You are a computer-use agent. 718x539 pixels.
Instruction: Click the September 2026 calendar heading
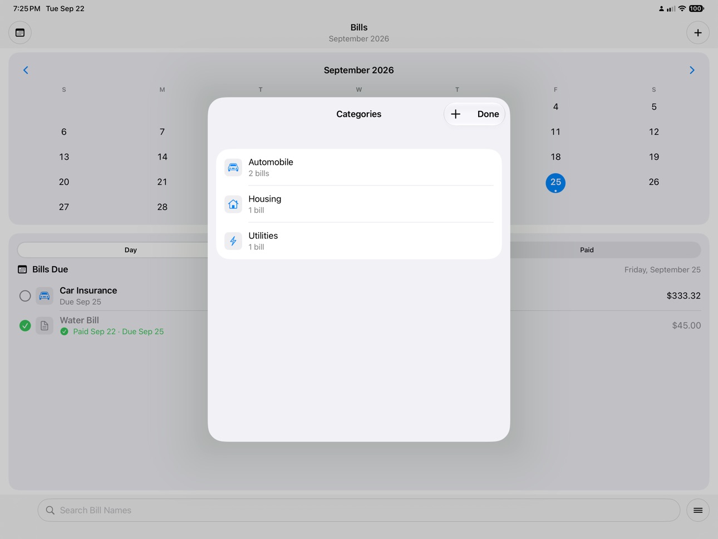(359, 70)
